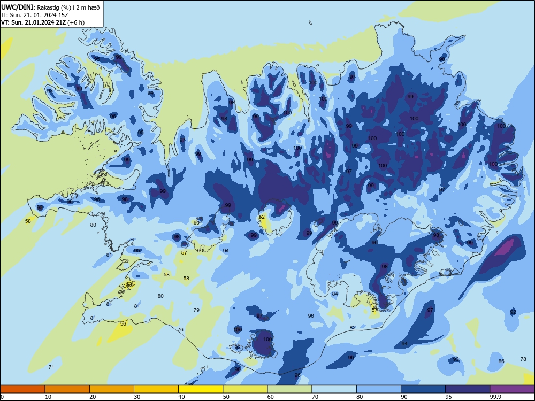
Task: Click the humidity value '71' on the map
Action: pos(51,367)
